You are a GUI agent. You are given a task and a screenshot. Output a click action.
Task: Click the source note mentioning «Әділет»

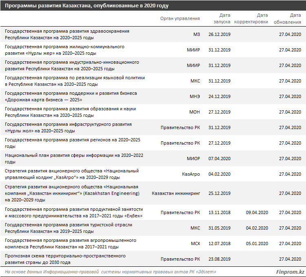[x=111, y=272]
